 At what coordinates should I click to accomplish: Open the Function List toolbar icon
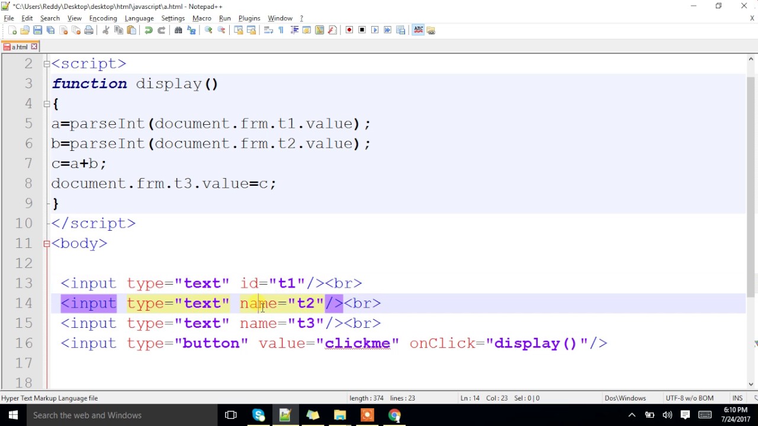332,30
